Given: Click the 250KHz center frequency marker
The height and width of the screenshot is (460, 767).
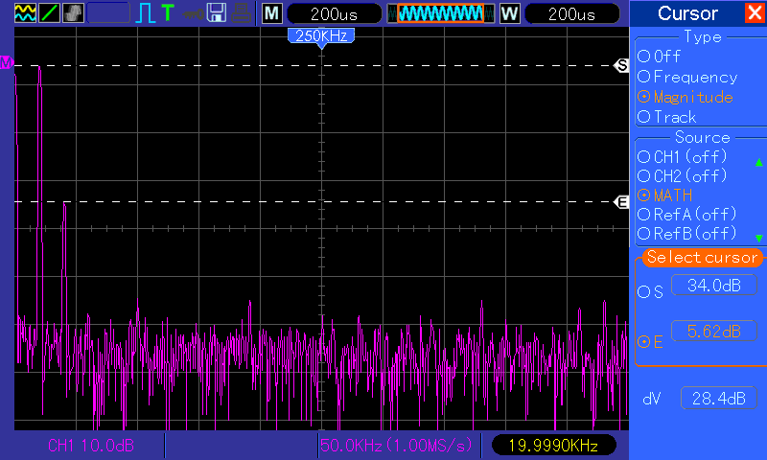Looking at the screenshot, I should pos(321,35).
